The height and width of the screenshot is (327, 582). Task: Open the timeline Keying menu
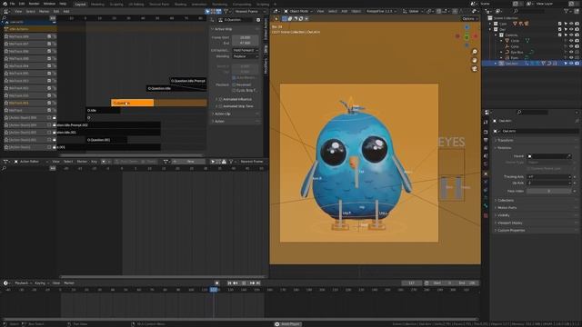[x=41, y=283]
